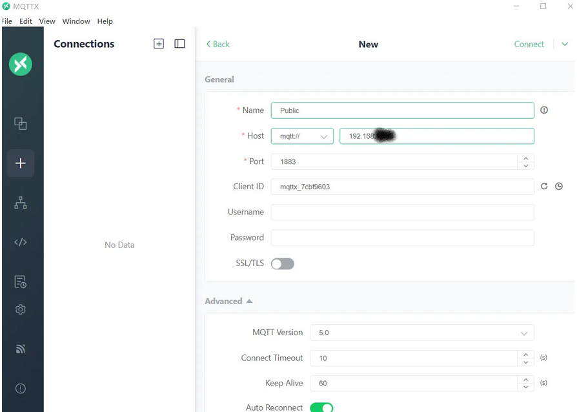Open the MQTT Version dropdown
The width and height of the screenshot is (577, 412).
(421, 333)
